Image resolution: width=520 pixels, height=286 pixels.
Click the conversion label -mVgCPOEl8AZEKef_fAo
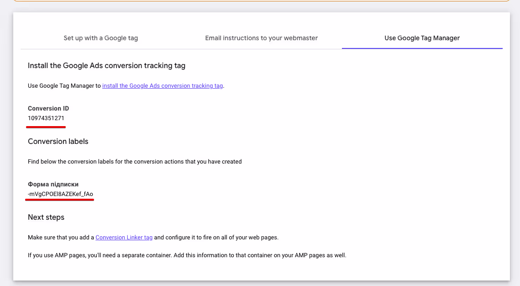coord(60,194)
